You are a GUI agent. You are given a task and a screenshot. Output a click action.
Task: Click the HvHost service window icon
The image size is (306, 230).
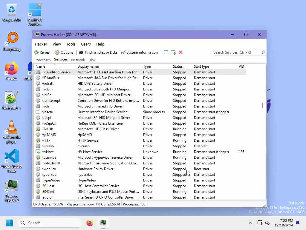pyautogui.click(x=38, y=152)
